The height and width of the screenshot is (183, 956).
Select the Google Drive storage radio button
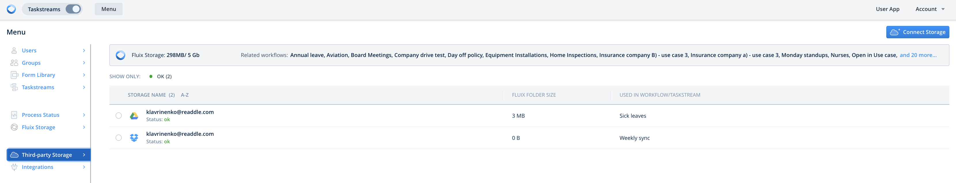point(118,116)
